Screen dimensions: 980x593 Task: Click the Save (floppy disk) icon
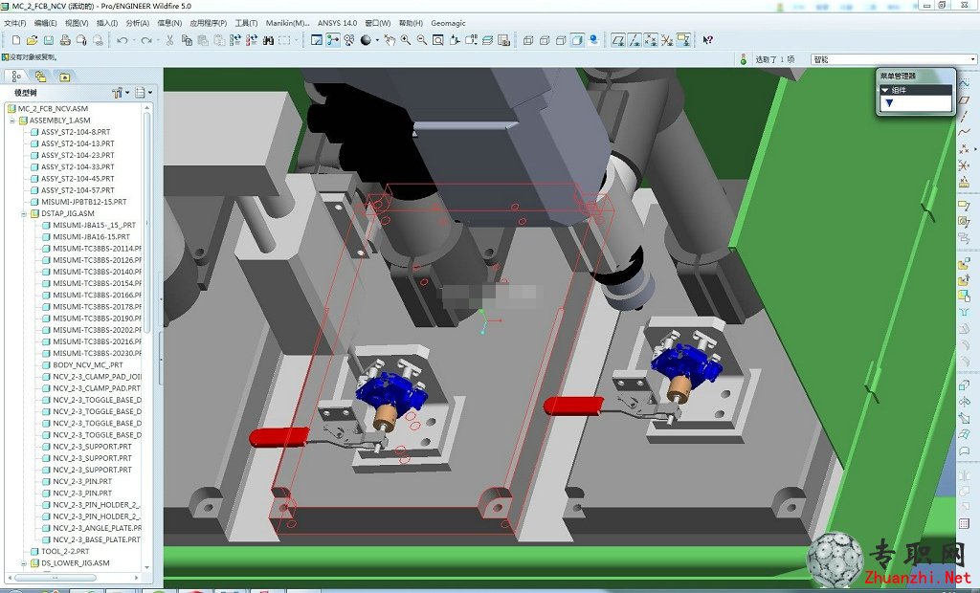[x=48, y=40]
